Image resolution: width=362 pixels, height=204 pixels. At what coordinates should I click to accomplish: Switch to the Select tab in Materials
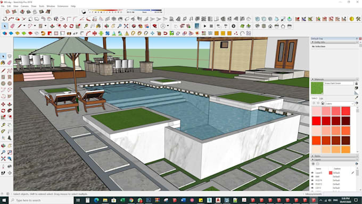tap(314, 99)
